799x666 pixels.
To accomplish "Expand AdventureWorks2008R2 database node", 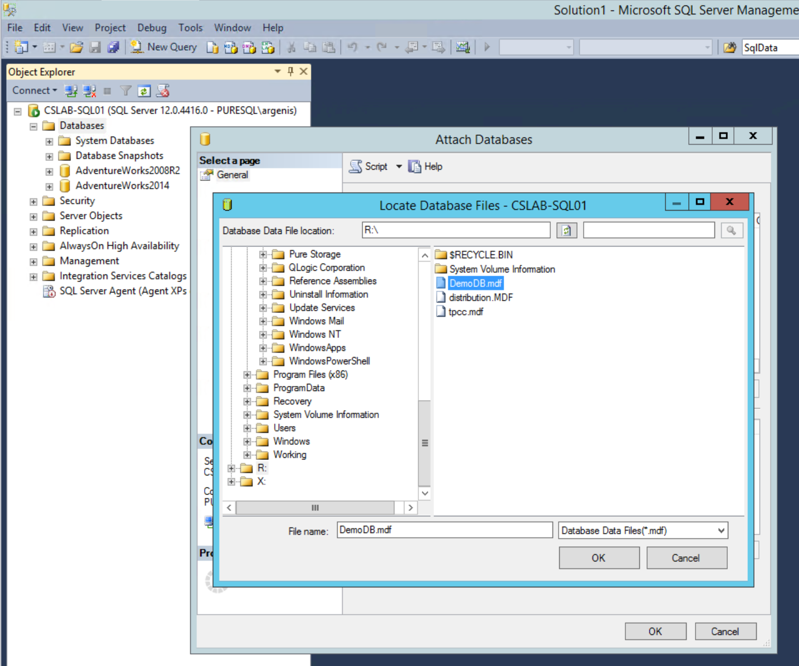I will 49,172.
